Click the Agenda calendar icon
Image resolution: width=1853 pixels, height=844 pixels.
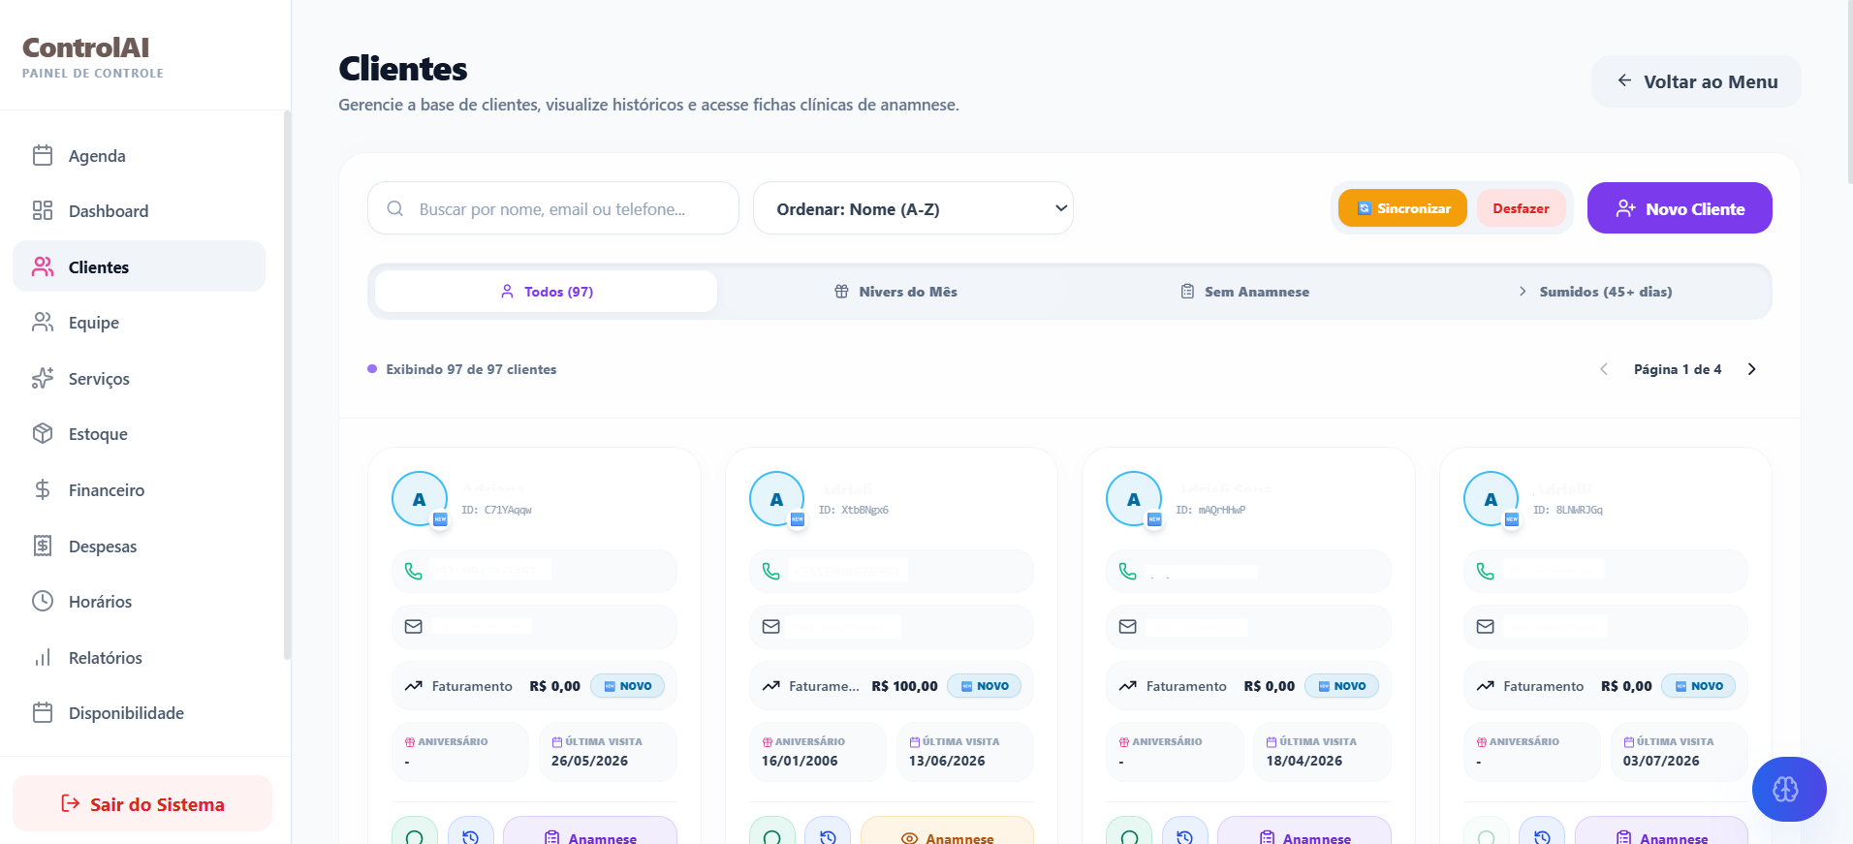(x=43, y=155)
